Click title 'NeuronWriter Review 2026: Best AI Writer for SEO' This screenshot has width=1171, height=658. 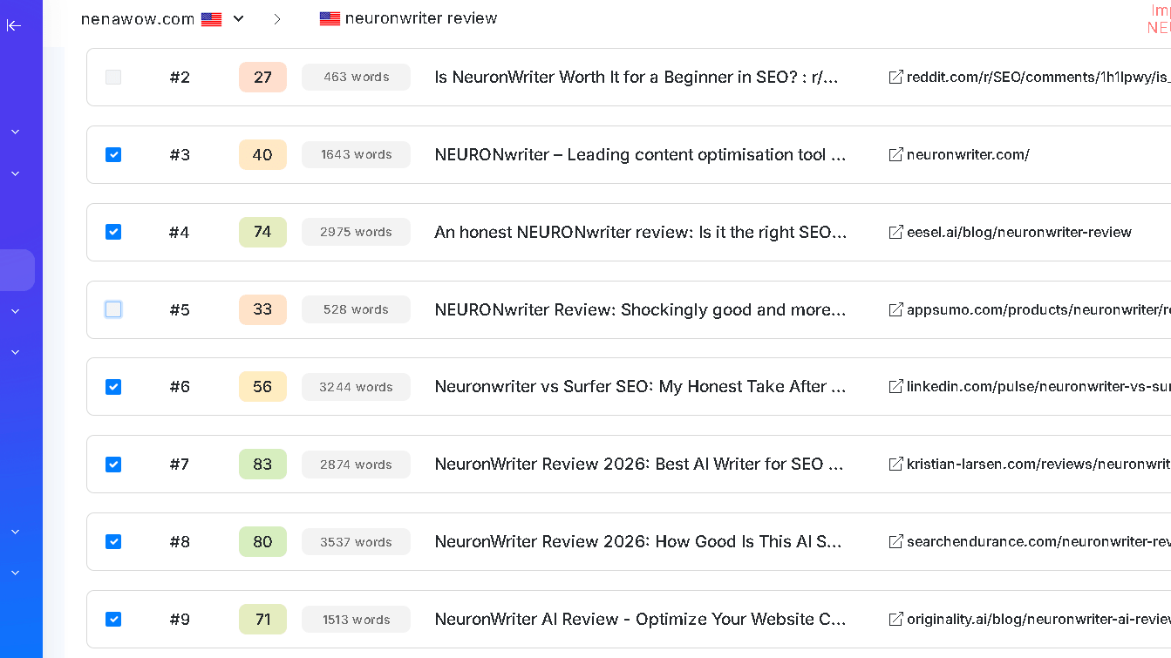coord(639,464)
